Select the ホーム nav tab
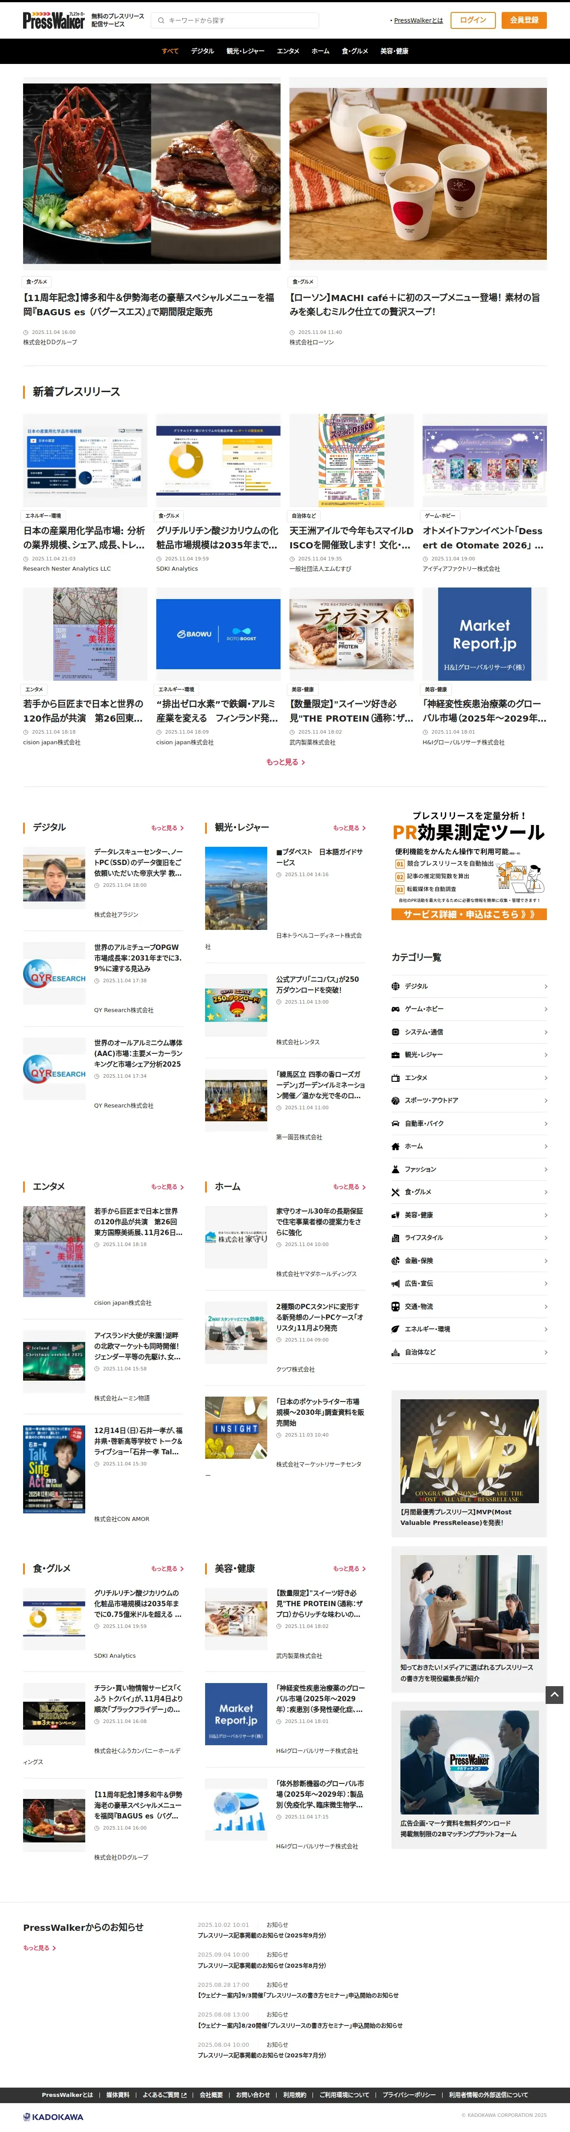 pyautogui.click(x=320, y=52)
